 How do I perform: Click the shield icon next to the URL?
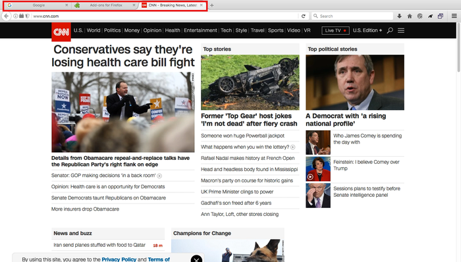pos(27,16)
